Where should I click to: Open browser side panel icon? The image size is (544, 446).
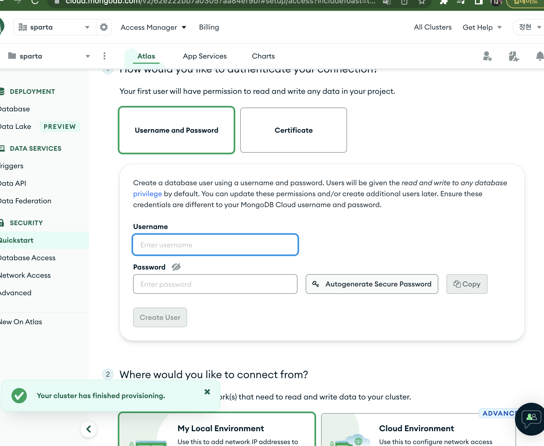[x=479, y=2]
